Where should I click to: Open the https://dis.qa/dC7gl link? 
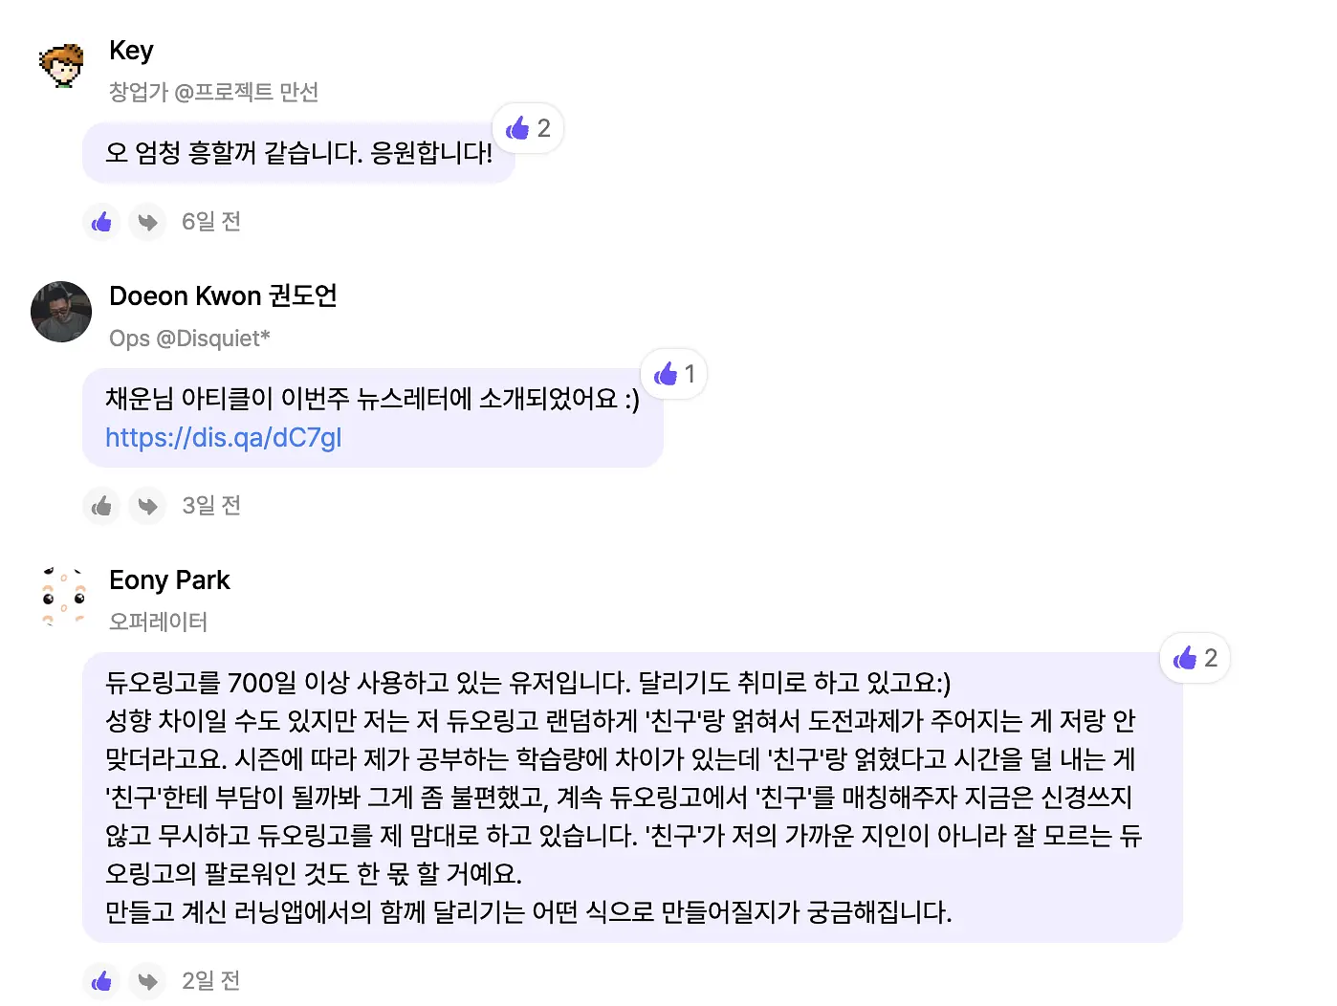(223, 437)
